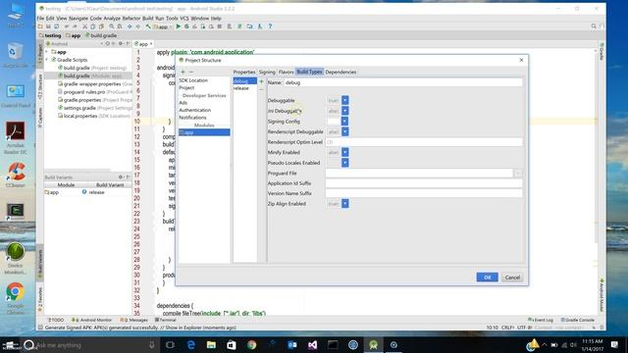628x353 pixels.
Task: Close the Project Structure dialog
Action: (x=521, y=60)
